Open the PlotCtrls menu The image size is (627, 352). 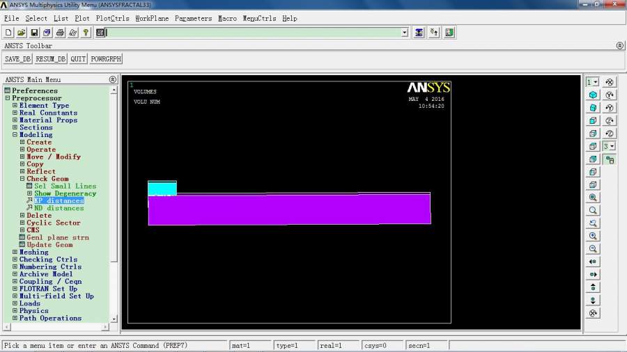[x=112, y=18]
